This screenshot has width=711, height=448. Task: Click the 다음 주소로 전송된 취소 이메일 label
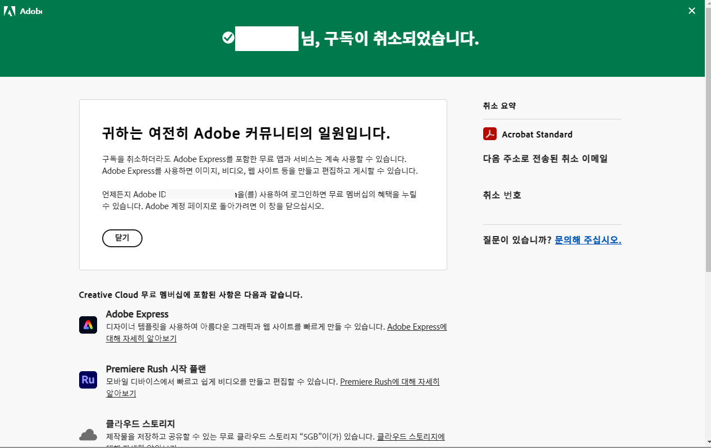[x=545, y=159]
